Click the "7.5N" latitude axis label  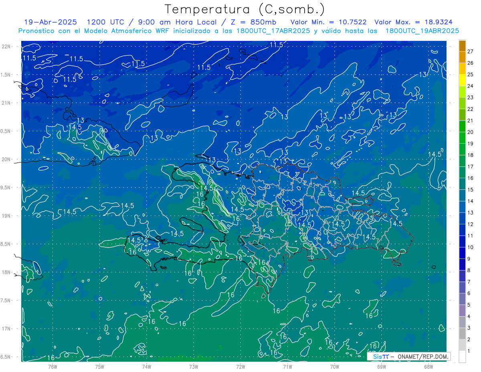(6, 301)
